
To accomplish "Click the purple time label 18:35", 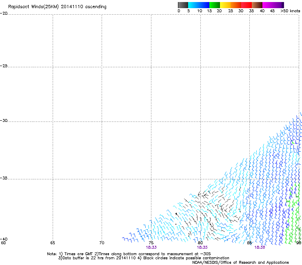I will 202,247.
